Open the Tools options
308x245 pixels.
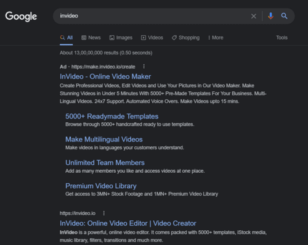click(x=282, y=38)
